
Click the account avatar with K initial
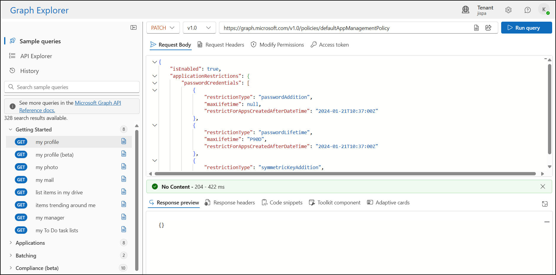coord(544,9)
